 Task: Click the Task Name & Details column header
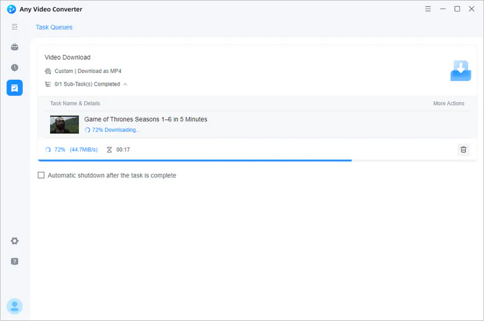(75, 103)
